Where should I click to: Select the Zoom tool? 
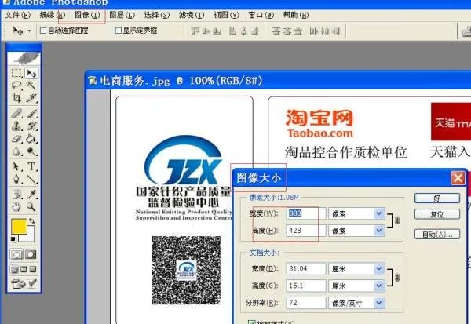click(31, 206)
